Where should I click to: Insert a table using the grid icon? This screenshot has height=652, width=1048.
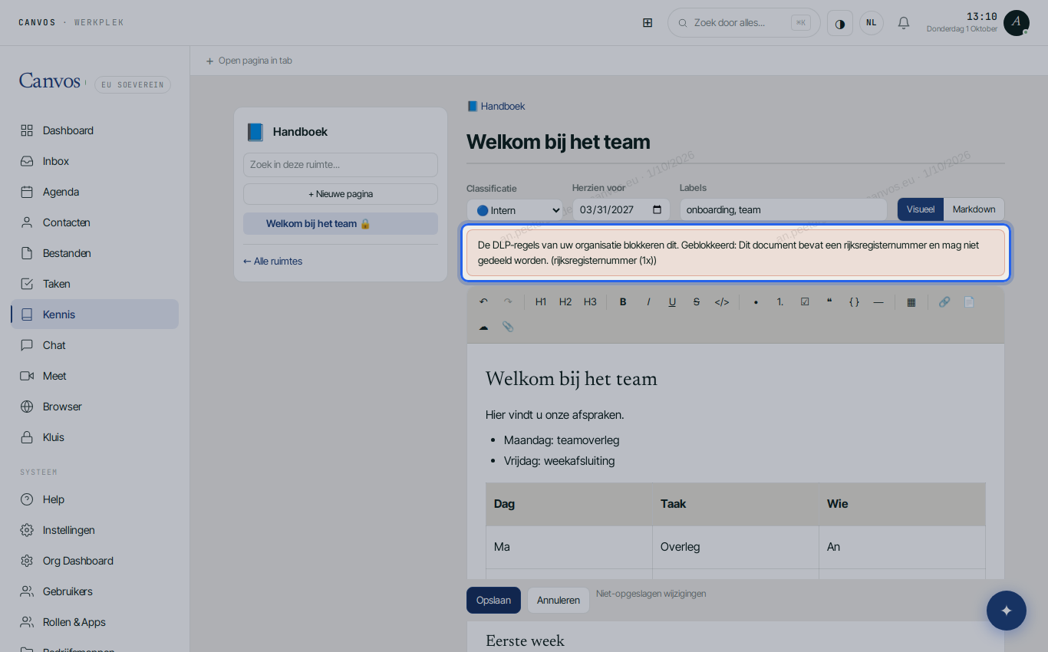tap(911, 301)
